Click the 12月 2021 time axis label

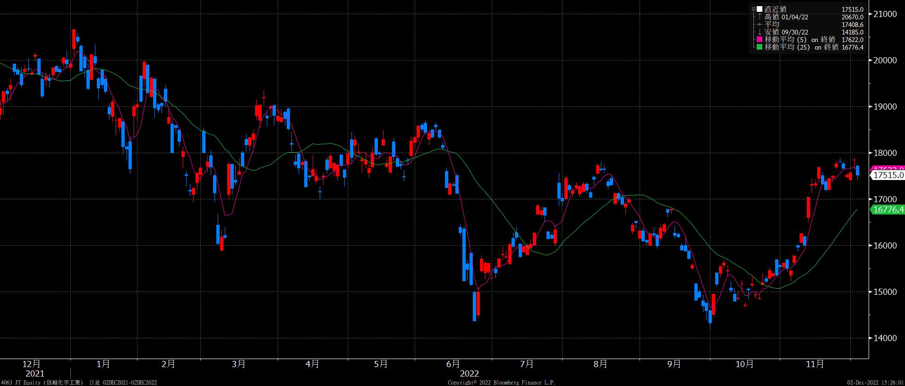click(31, 368)
